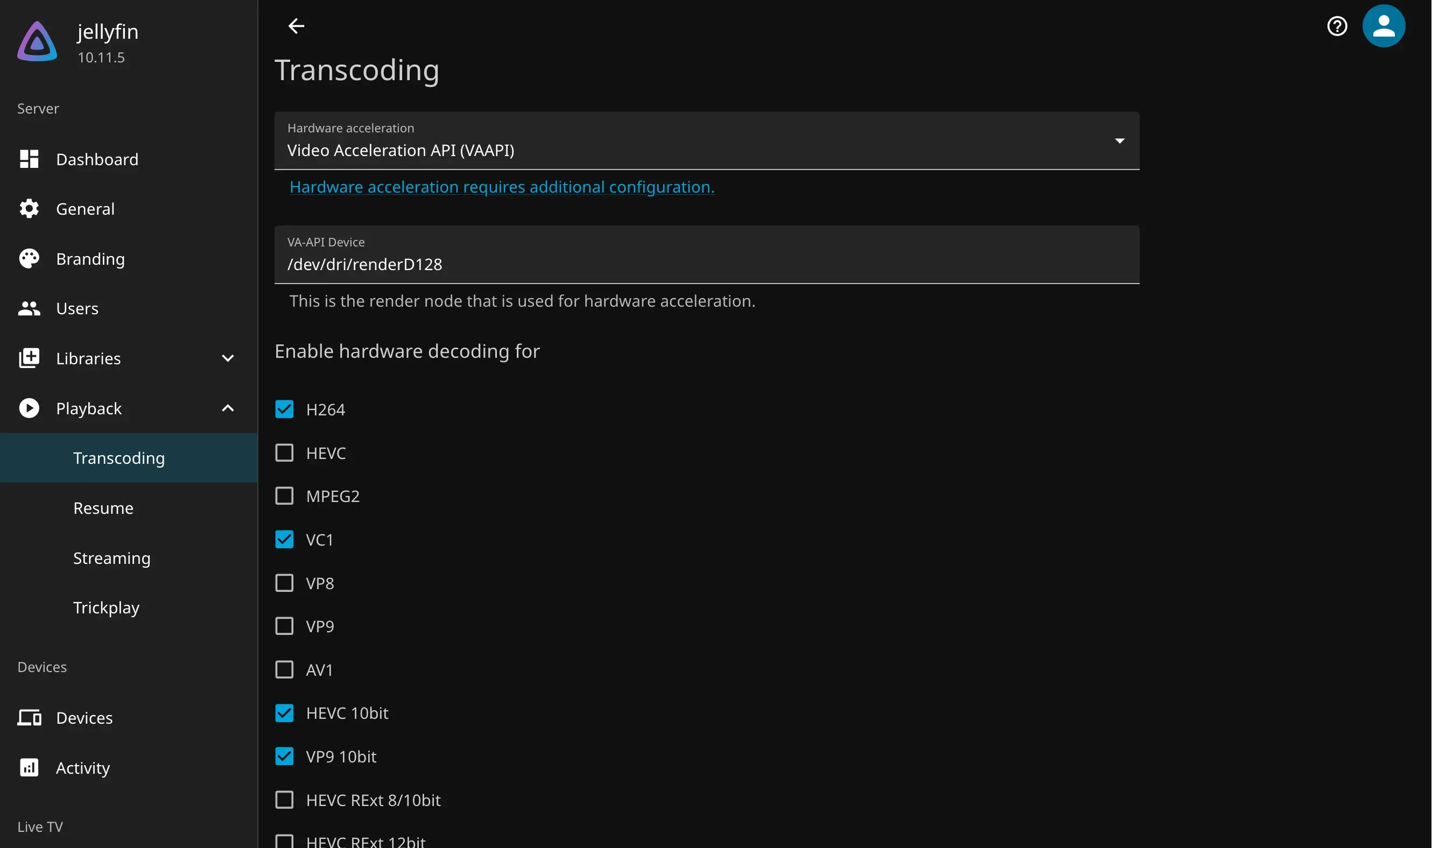This screenshot has width=1432, height=848.
Task: Switch to the Streaming page
Action: tap(111, 559)
